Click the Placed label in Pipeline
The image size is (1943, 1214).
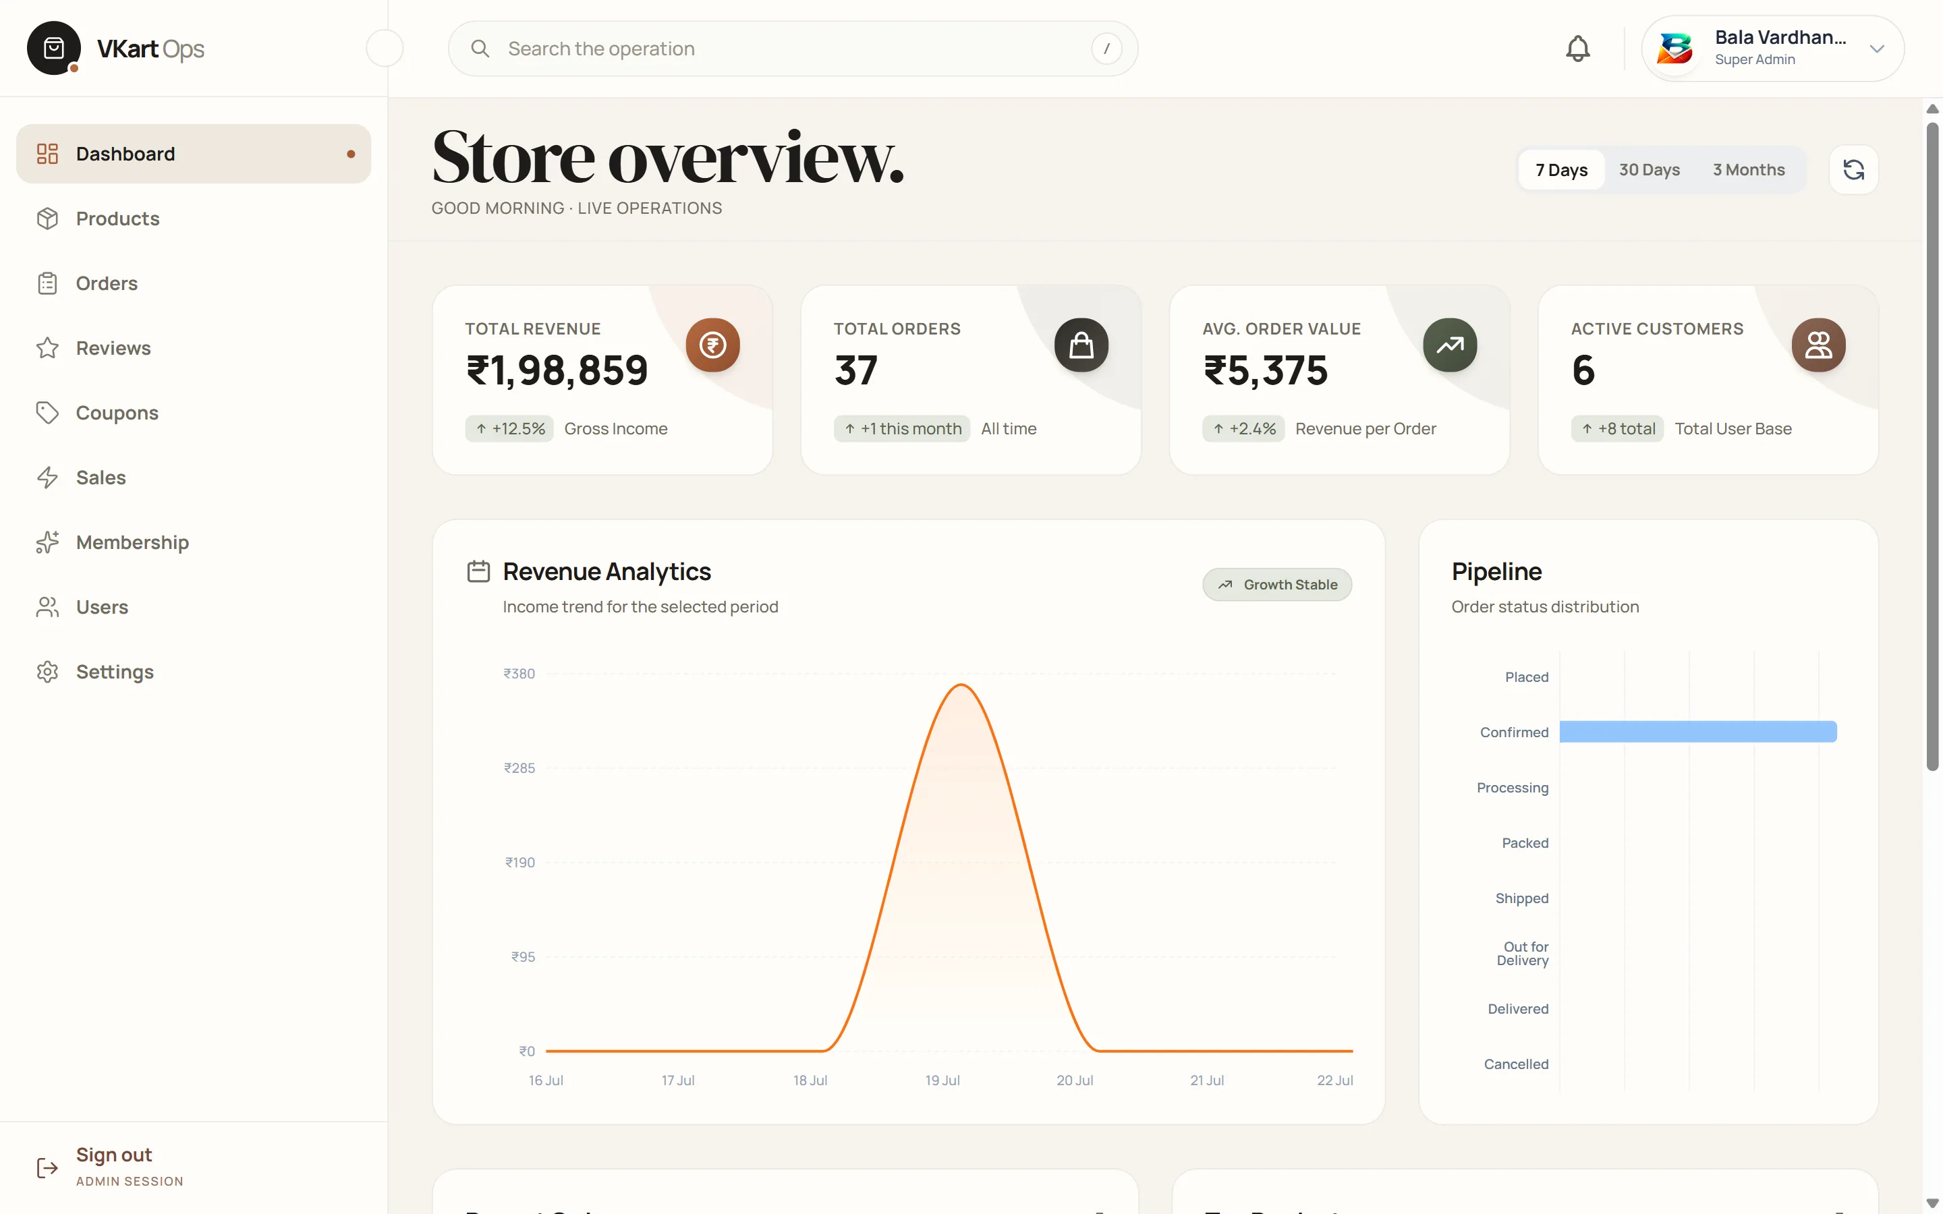(1526, 677)
